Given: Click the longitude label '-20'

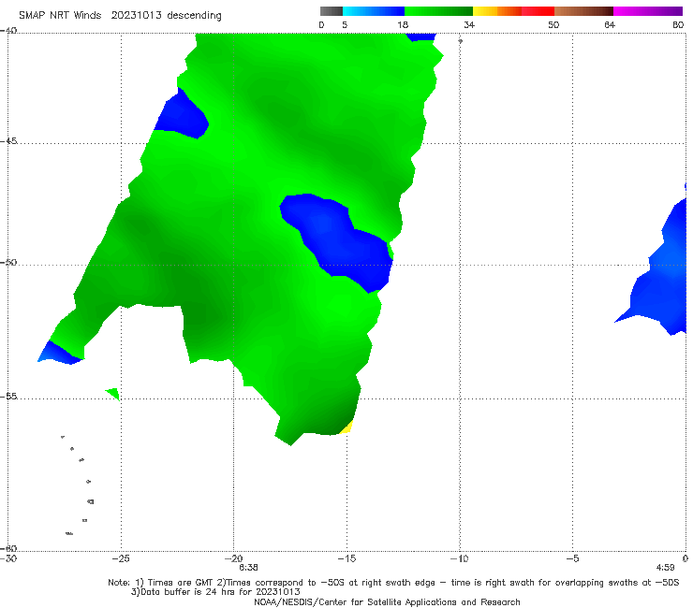Looking at the screenshot, I should [234, 558].
